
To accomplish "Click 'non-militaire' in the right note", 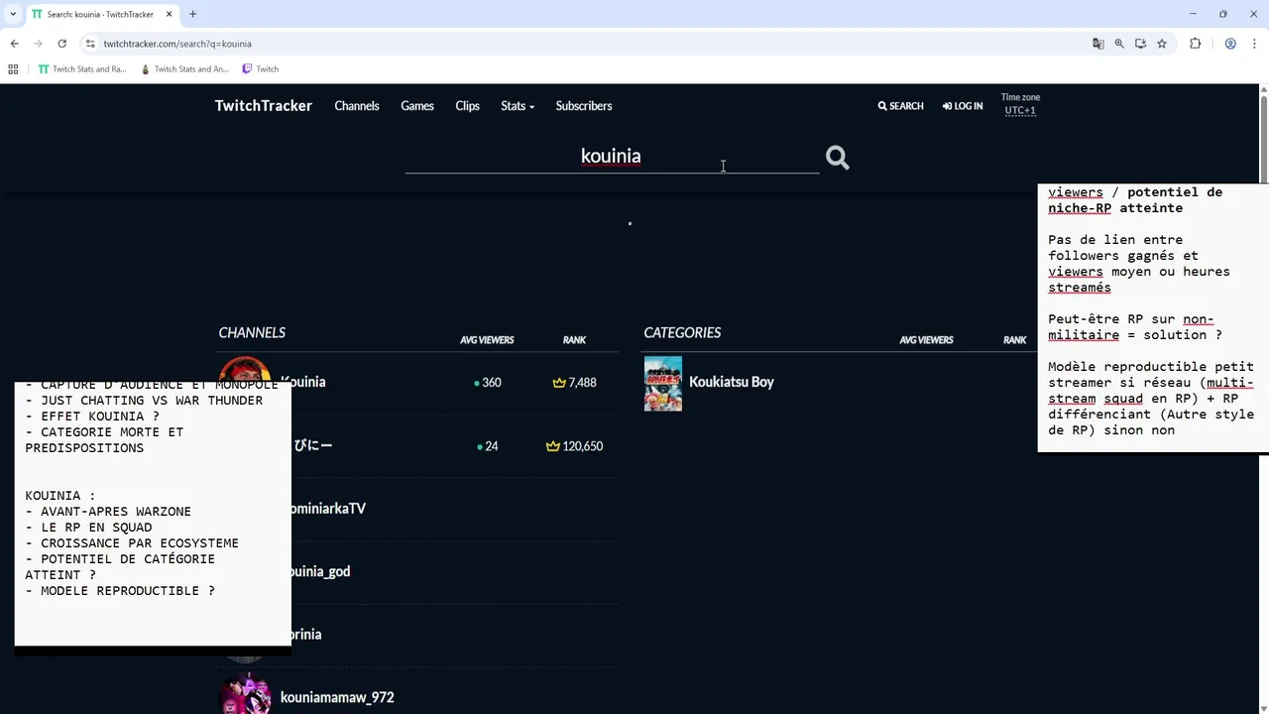I will 1131,327.
